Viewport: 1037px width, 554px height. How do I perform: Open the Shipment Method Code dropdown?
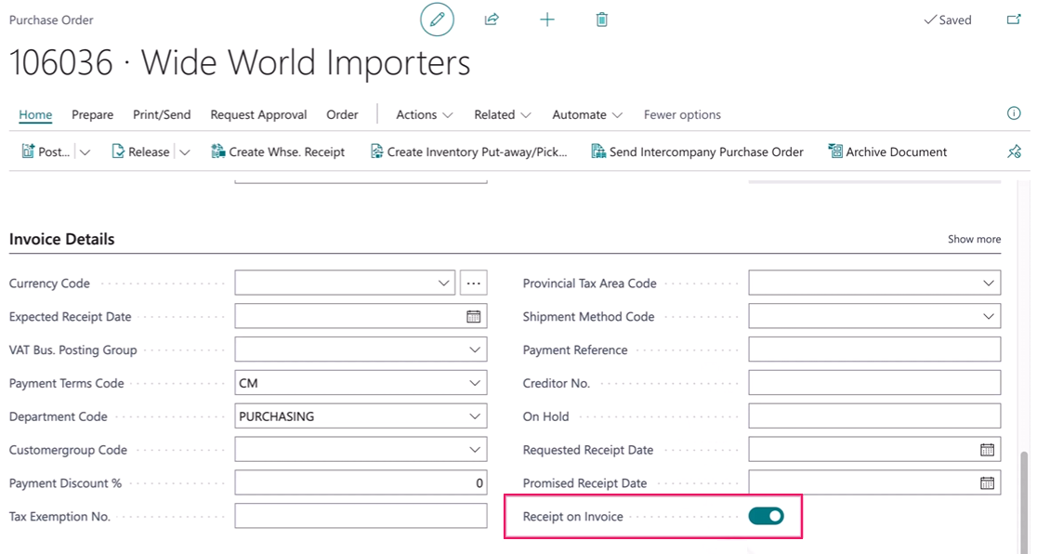[x=988, y=315]
